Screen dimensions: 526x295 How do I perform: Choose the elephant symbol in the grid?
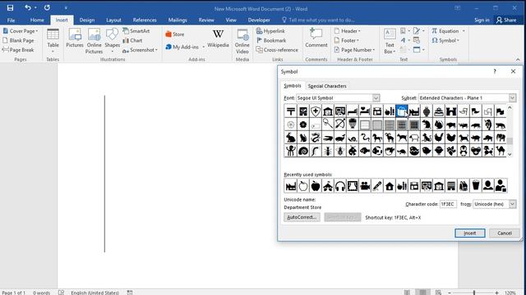point(501,138)
